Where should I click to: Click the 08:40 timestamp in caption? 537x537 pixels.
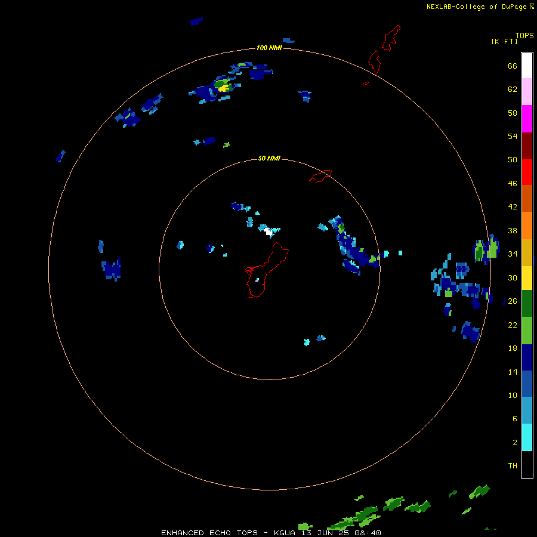click(368, 533)
